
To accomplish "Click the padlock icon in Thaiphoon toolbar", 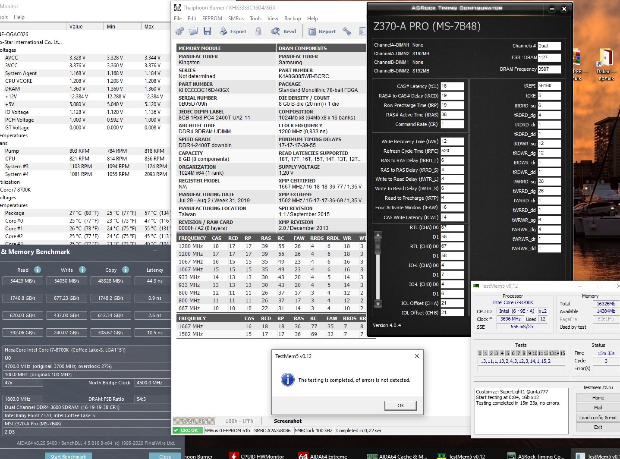I will pos(258,31).
